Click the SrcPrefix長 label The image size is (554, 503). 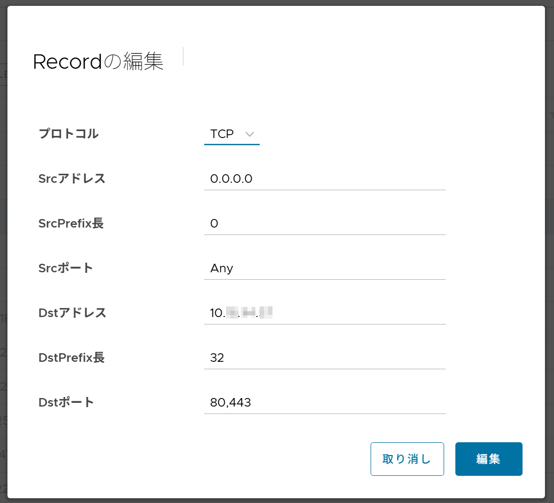[71, 223]
